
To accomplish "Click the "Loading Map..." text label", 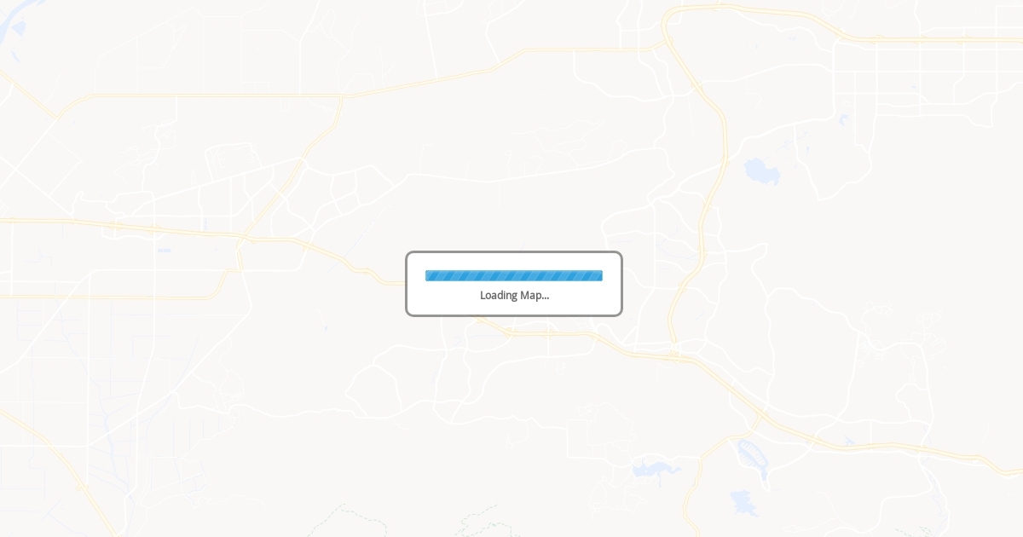I will (x=514, y=295).
